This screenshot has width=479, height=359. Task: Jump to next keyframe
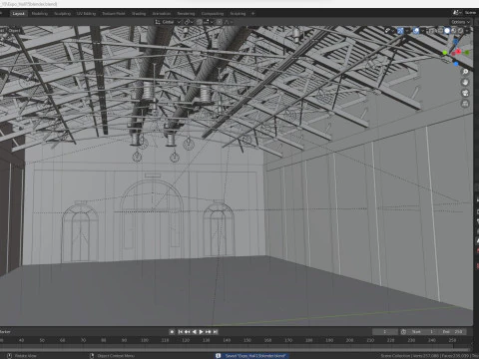(209, 332)
